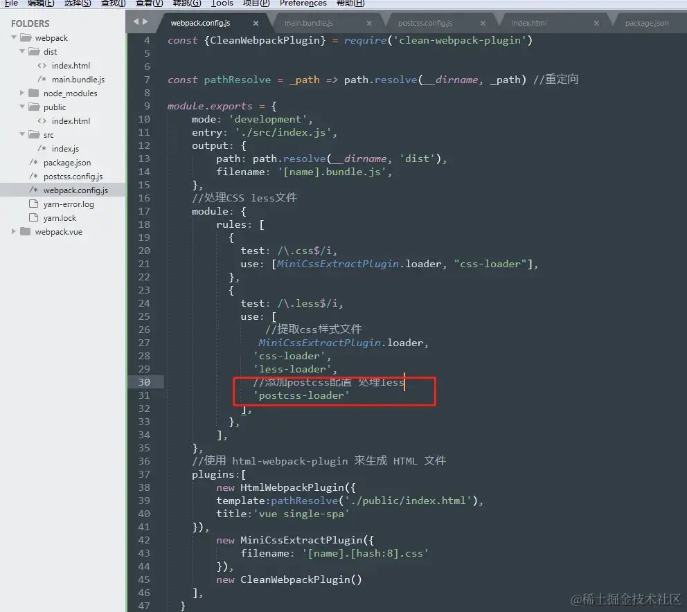Close the postcss.config.js tab

[483, 24]
